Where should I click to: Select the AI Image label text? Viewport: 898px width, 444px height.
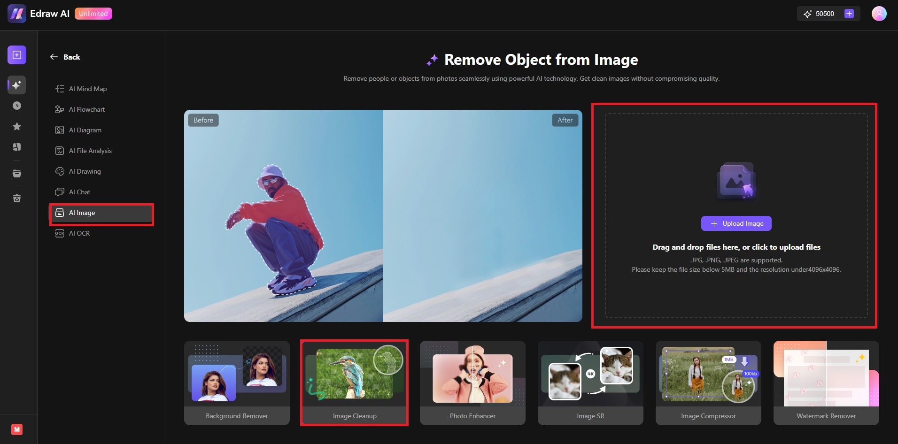(x=82, y=213)
